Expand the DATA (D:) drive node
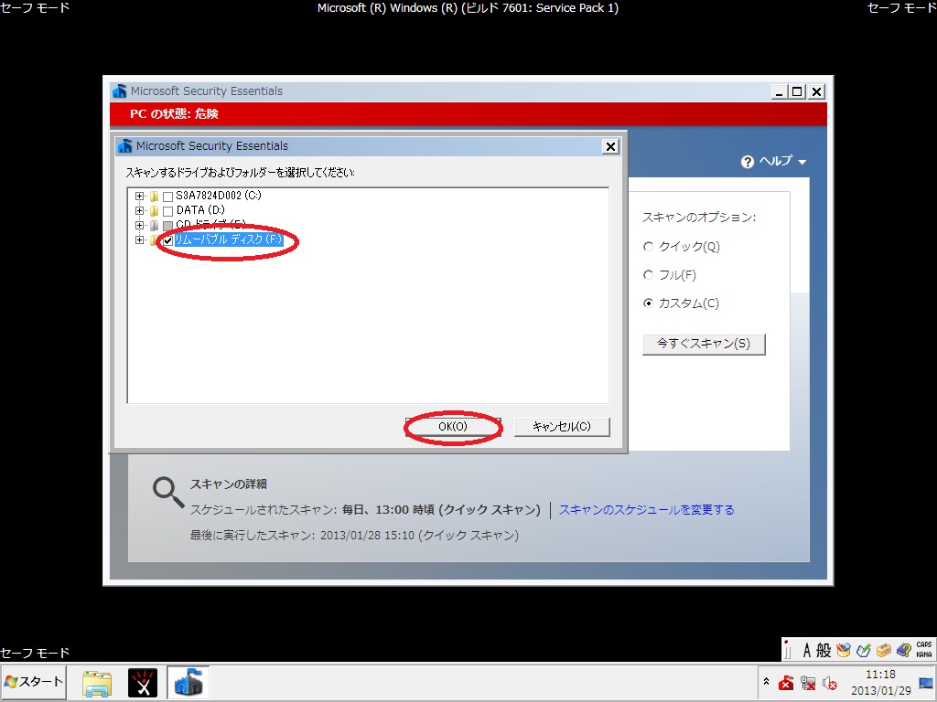 139,211
